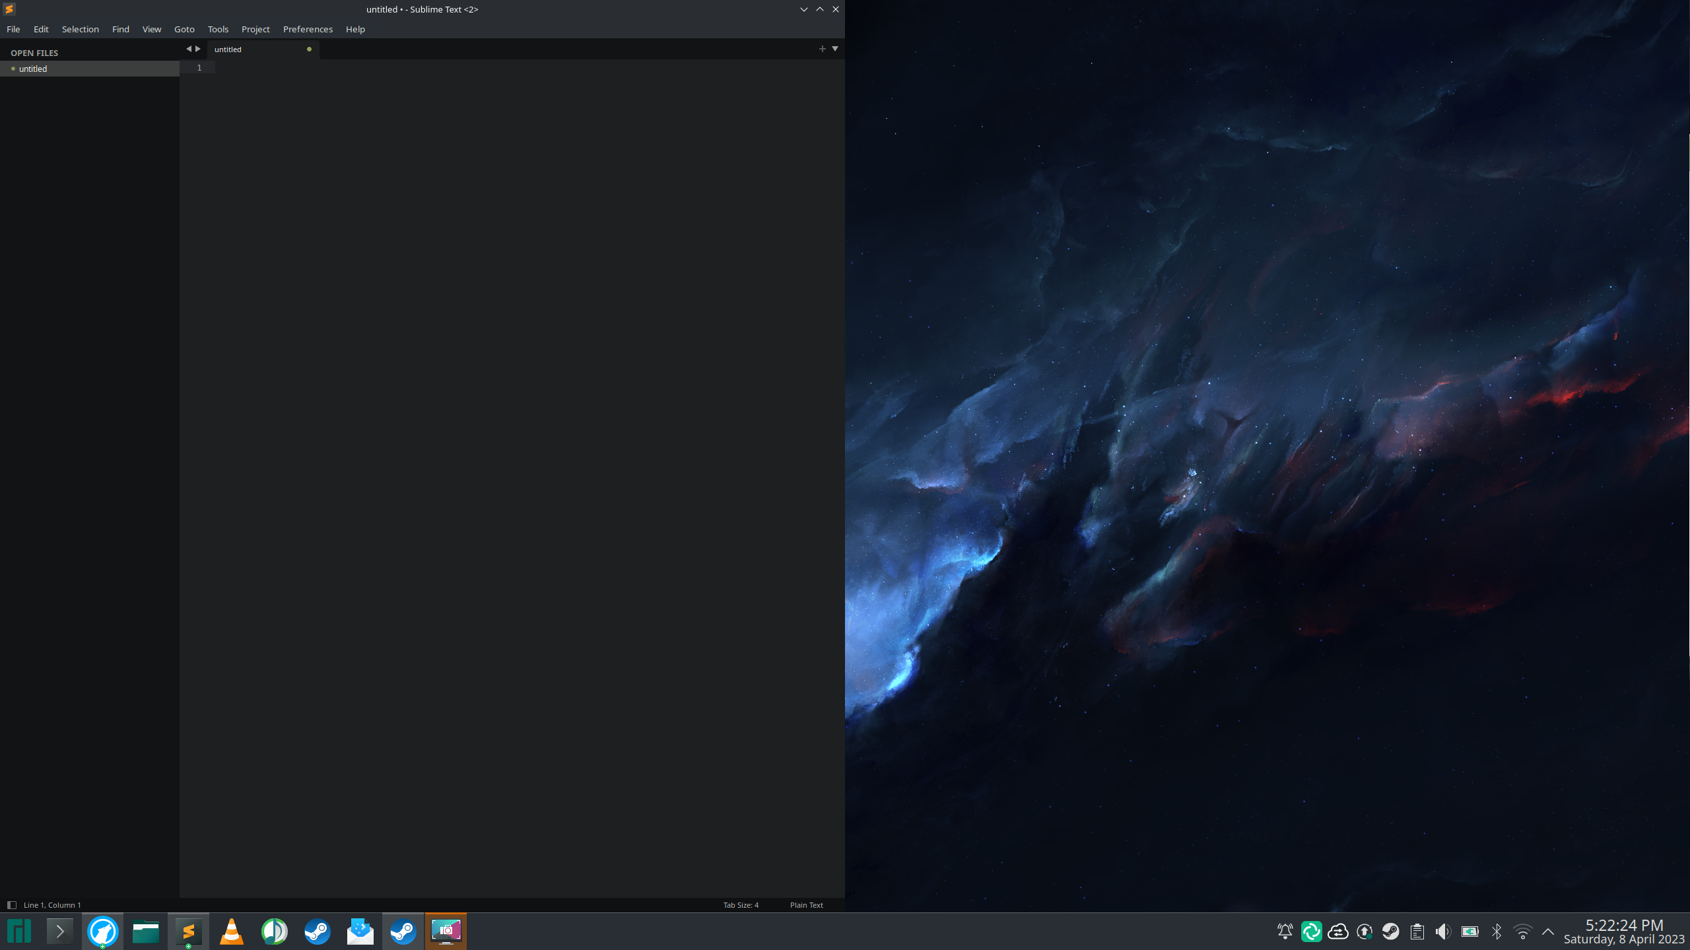
Task: Toggle the sidebar using status bar panel icon
Action: coord(11,905)
